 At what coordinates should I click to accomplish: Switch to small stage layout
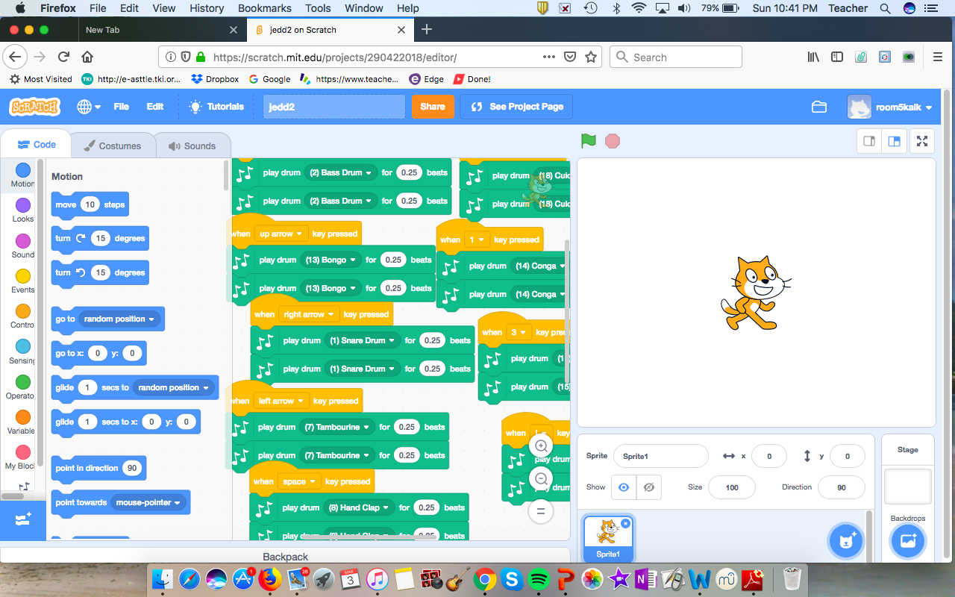869,141
